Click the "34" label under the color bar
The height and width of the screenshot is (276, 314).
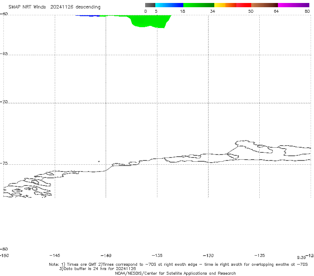coord(213,11)
